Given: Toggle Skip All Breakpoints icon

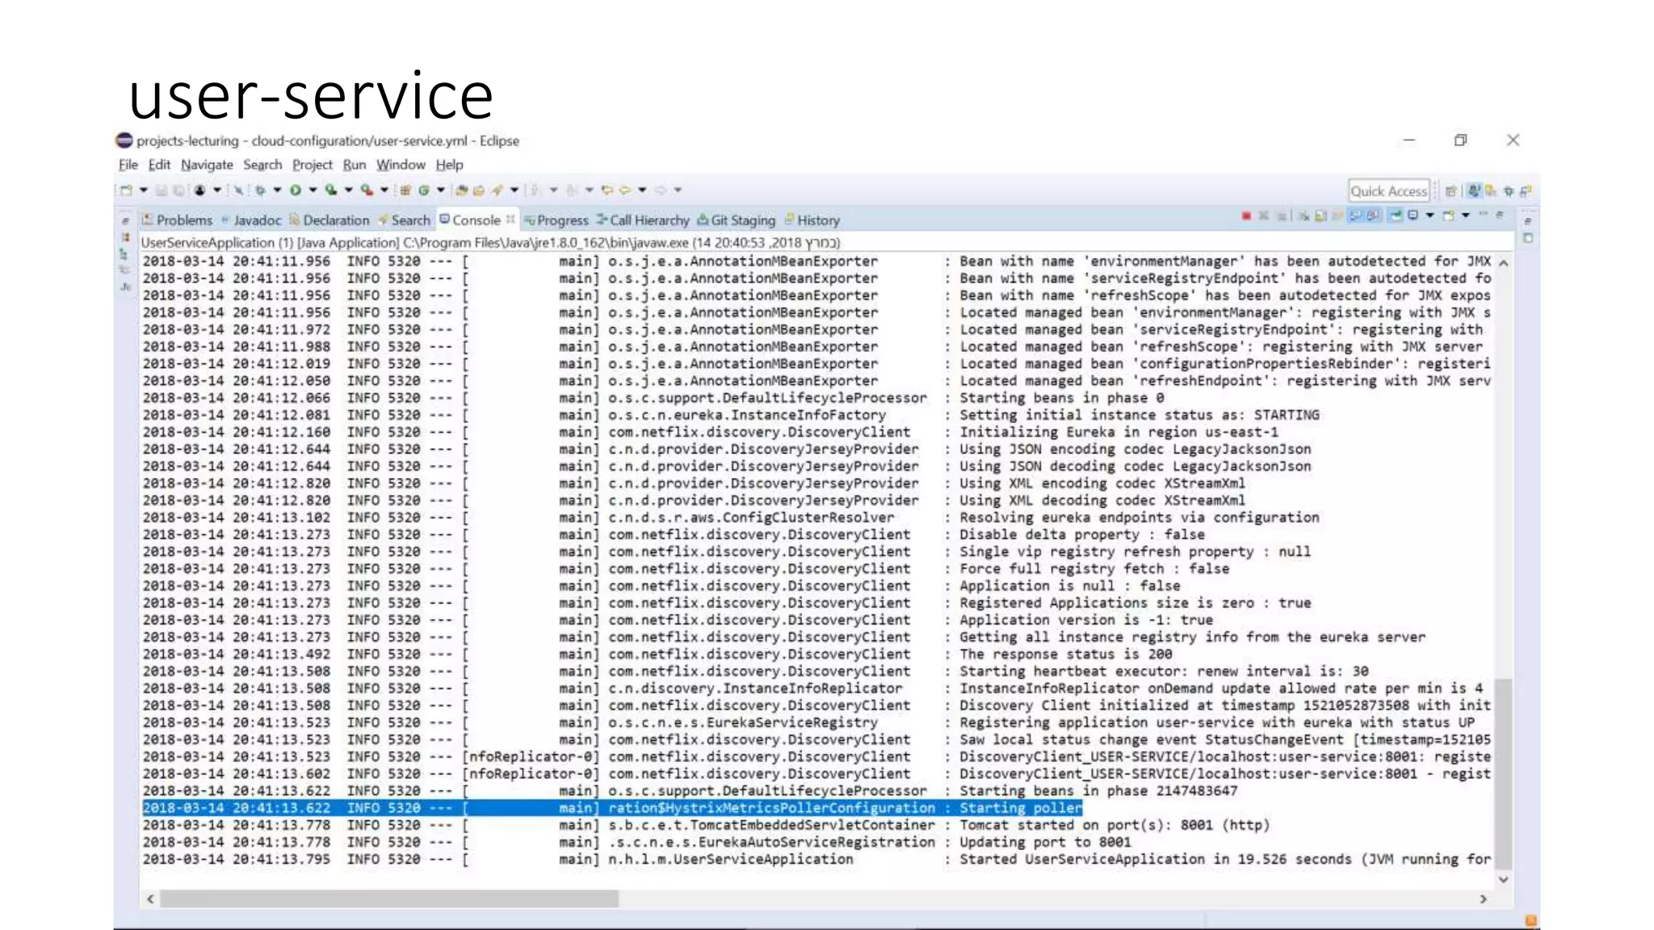Looking at the screenshot, I should click(238, 190).
